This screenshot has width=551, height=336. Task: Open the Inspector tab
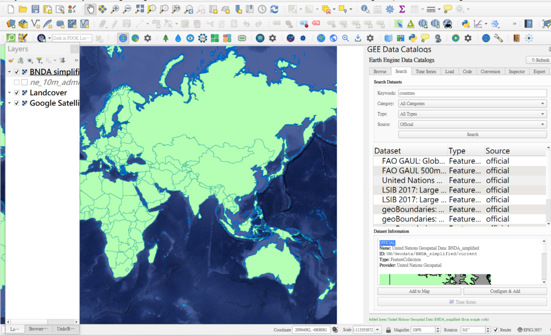pos(517,72)
